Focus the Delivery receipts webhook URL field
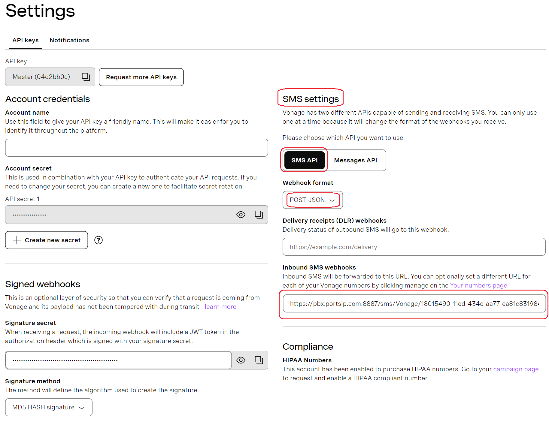The width and height of the screenshot is (549, 434). click(414, 247)
